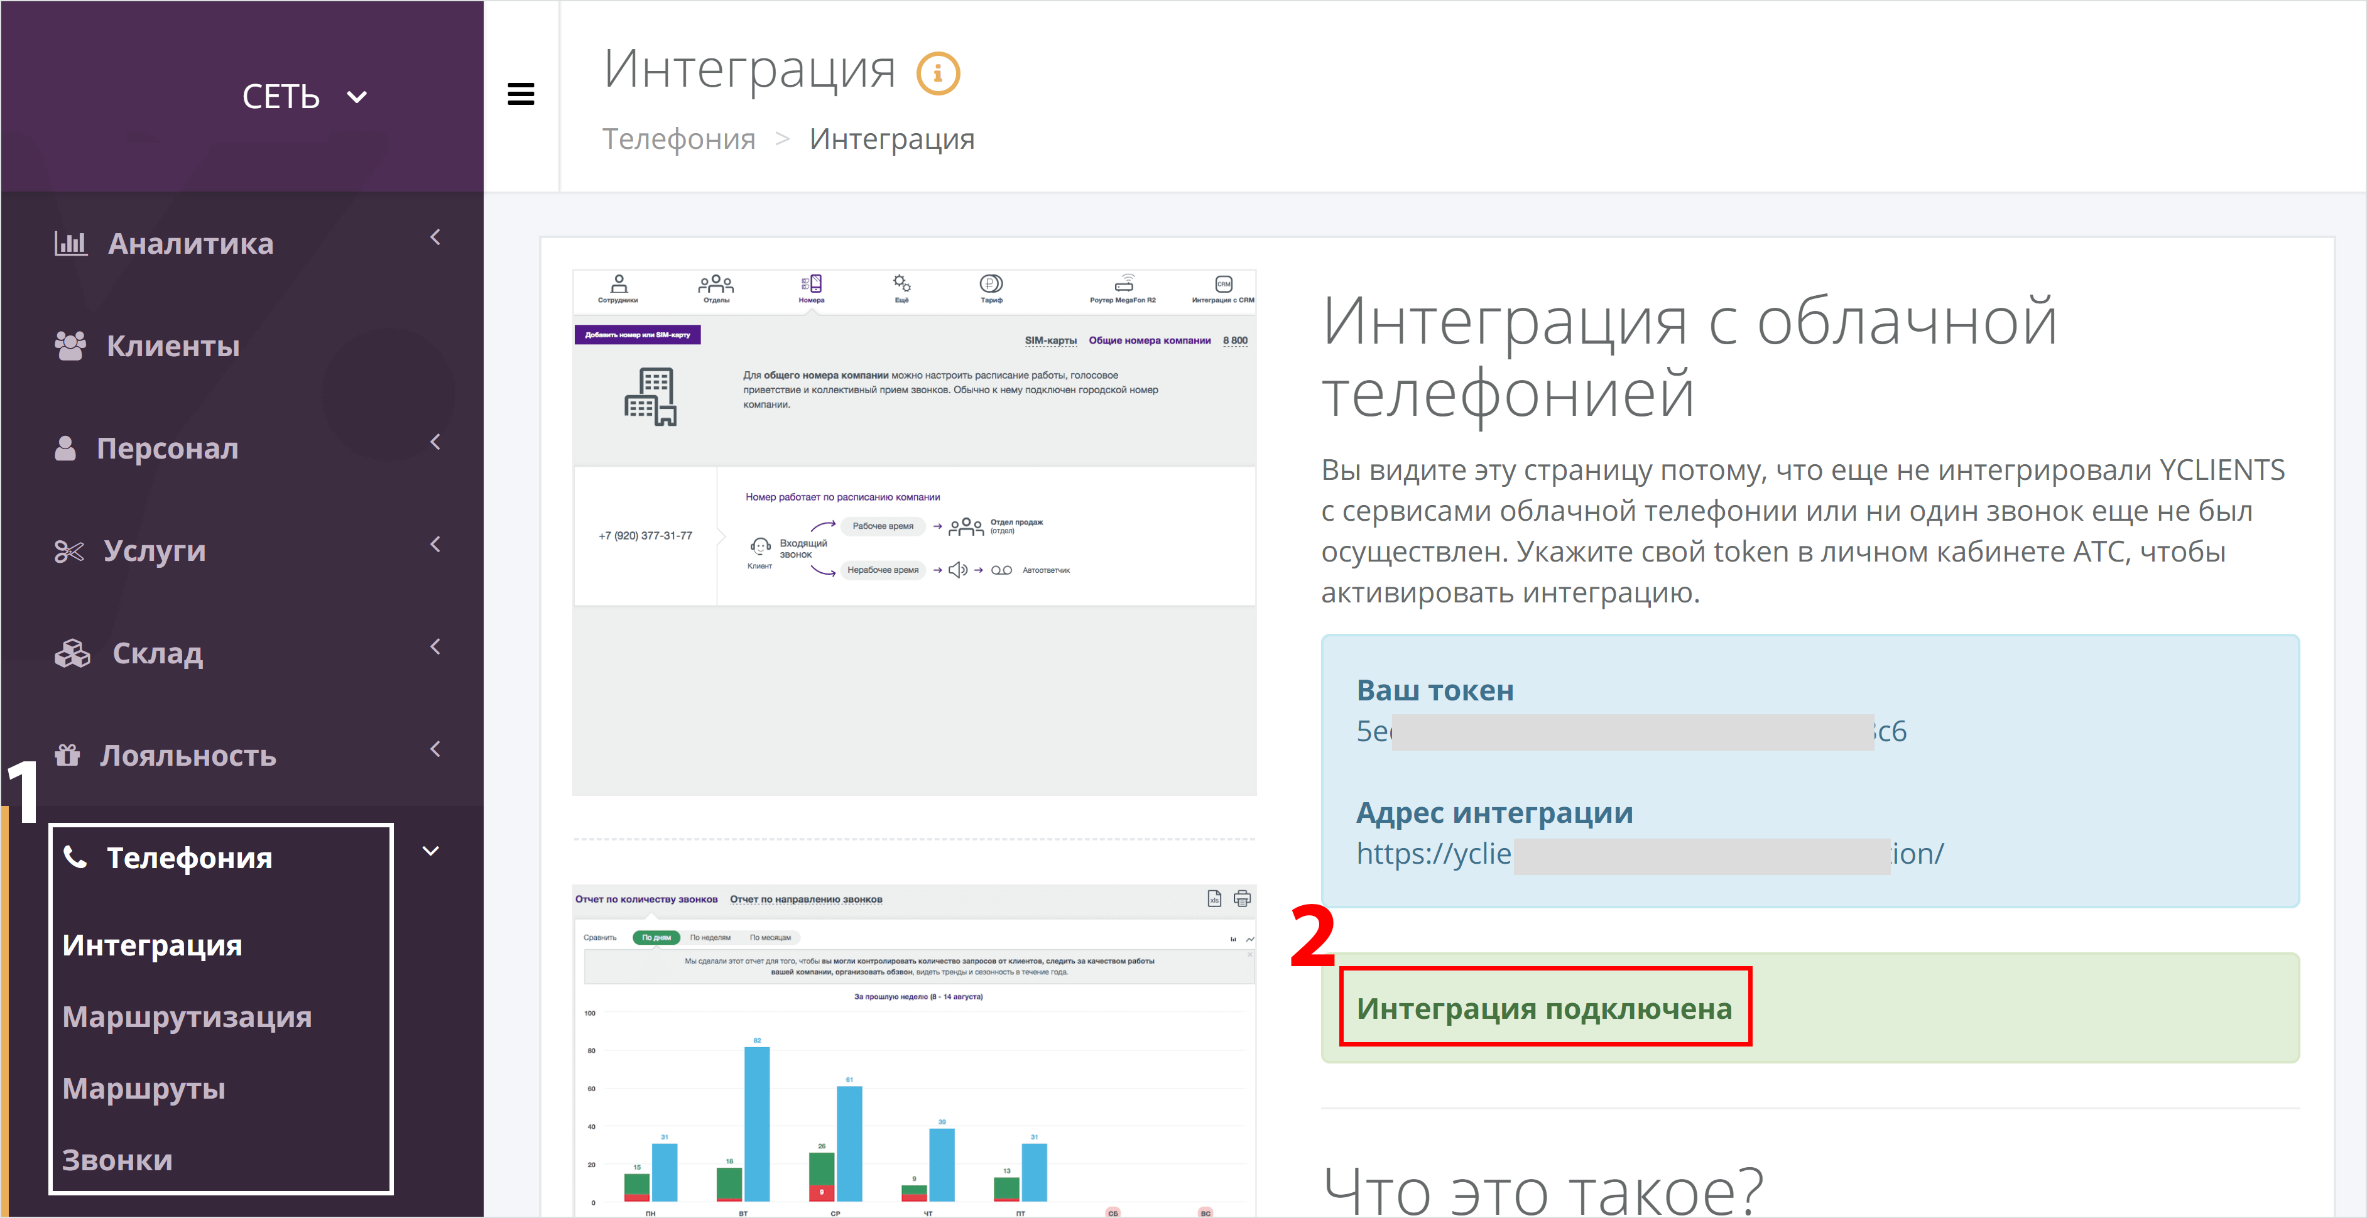Click the Адрес интеграции heading
Screen dimensions: 2367x1218
point(1495,813)
